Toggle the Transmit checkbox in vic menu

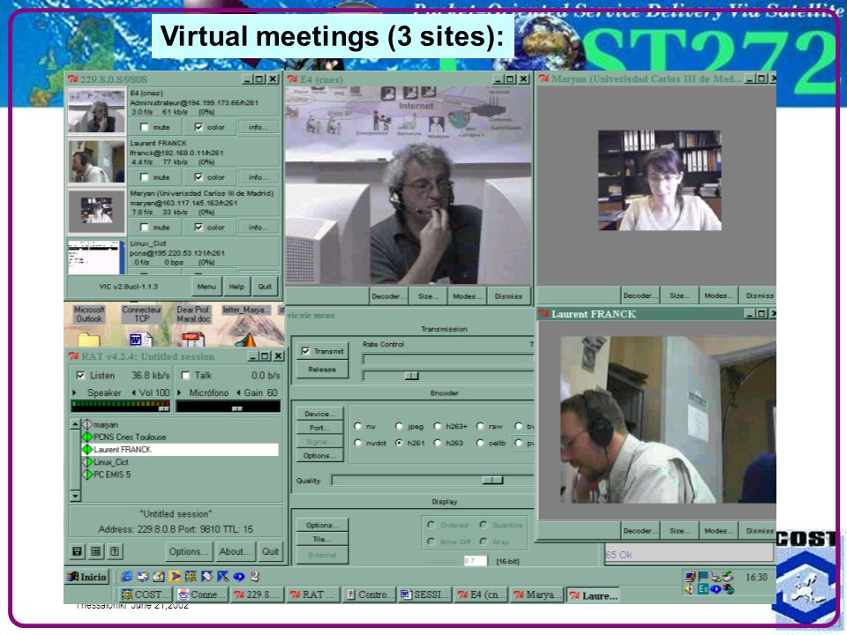pos(305,351)
